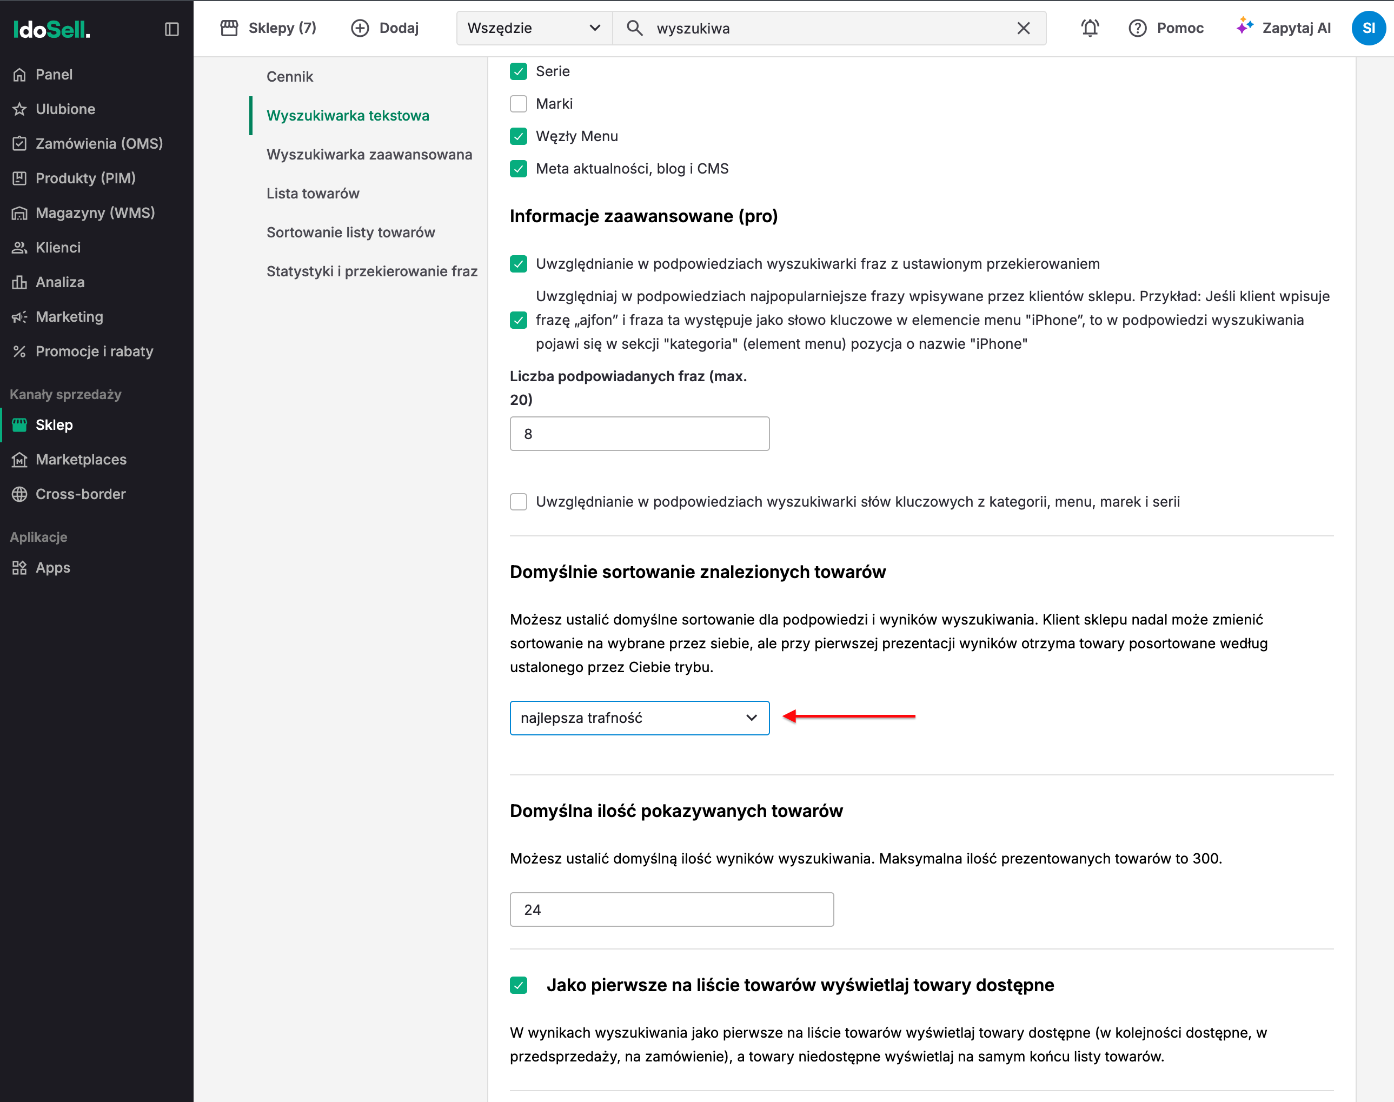Open the SI user avatar
Screen dimensions: 1394x1102
[x=1368, y=29]
